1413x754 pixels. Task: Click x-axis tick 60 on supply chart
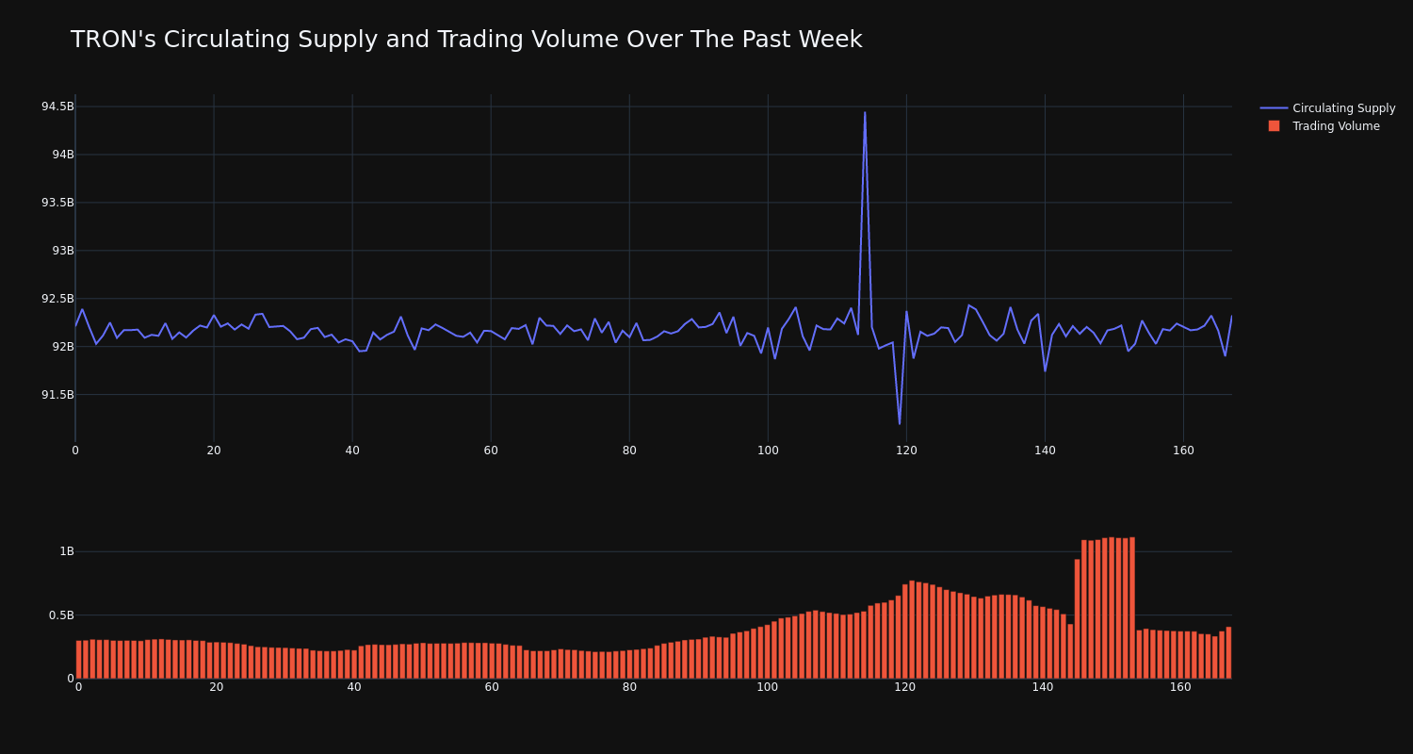pos(491,451)
